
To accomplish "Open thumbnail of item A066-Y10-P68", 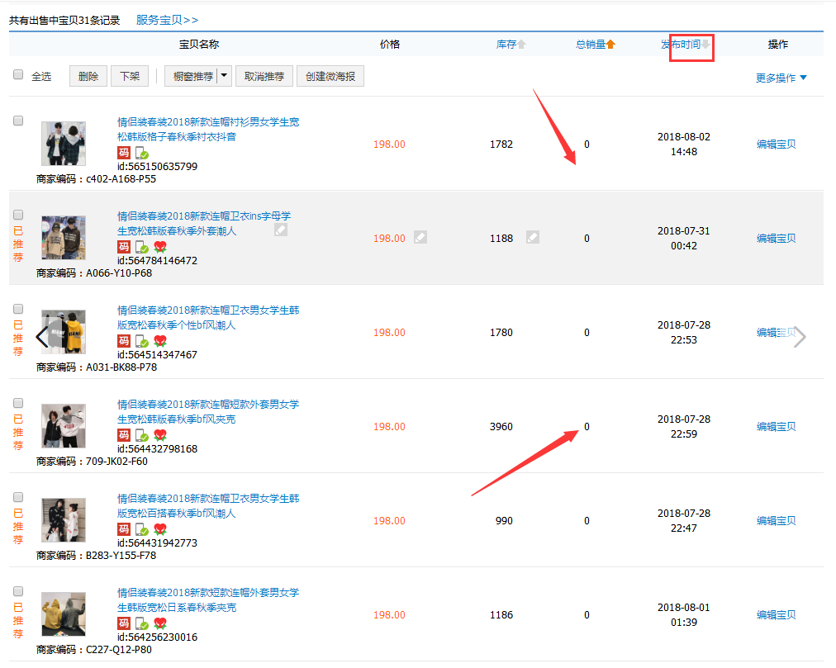I will (x=64, y=238).
